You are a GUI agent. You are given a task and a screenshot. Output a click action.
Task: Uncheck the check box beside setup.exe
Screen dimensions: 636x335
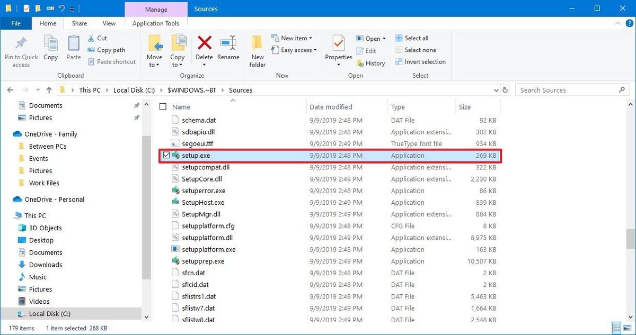(166, 155)
